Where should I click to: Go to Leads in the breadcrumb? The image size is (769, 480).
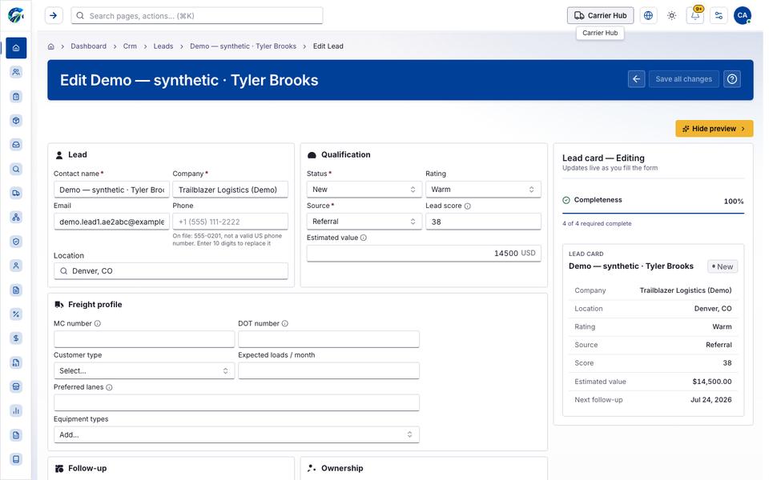[163, 46]
